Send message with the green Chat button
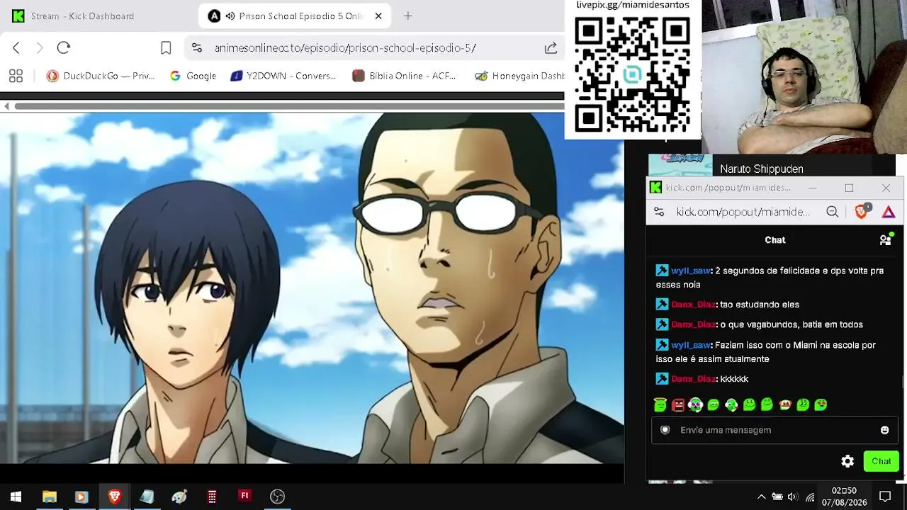 (881, 461)
